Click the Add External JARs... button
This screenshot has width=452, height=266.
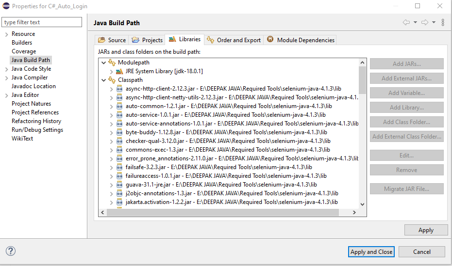pos(406,78)
